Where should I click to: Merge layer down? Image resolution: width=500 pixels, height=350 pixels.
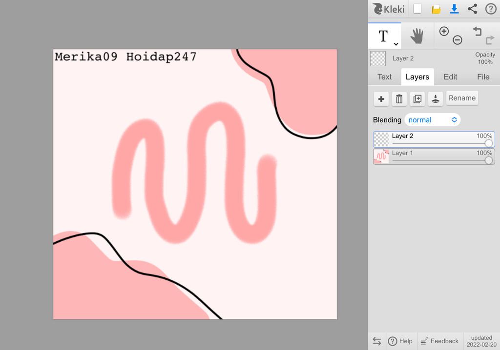435,99
